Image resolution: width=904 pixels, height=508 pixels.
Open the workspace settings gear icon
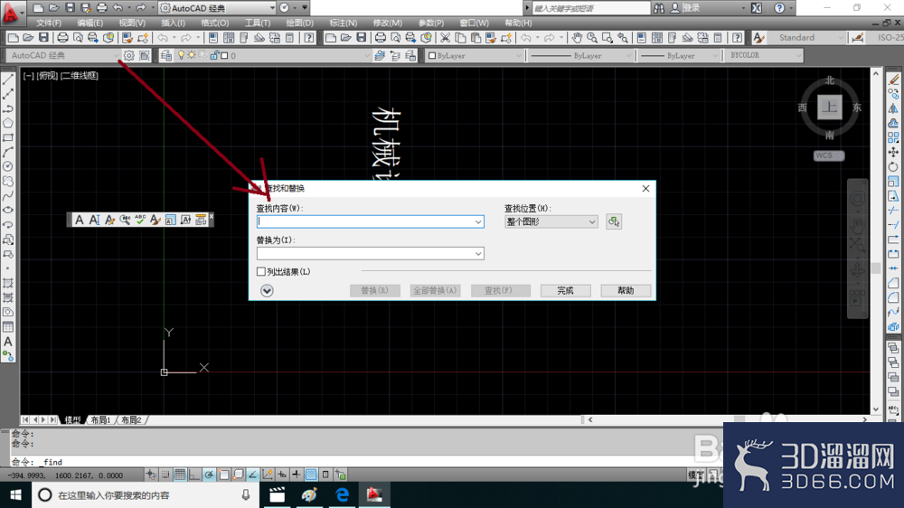point(128,55)
